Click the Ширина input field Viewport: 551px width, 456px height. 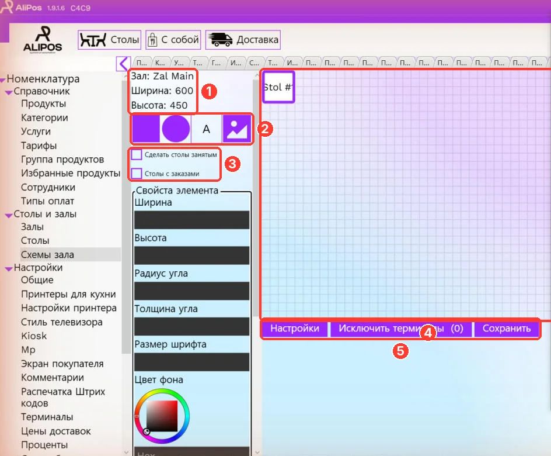[192, 220]
